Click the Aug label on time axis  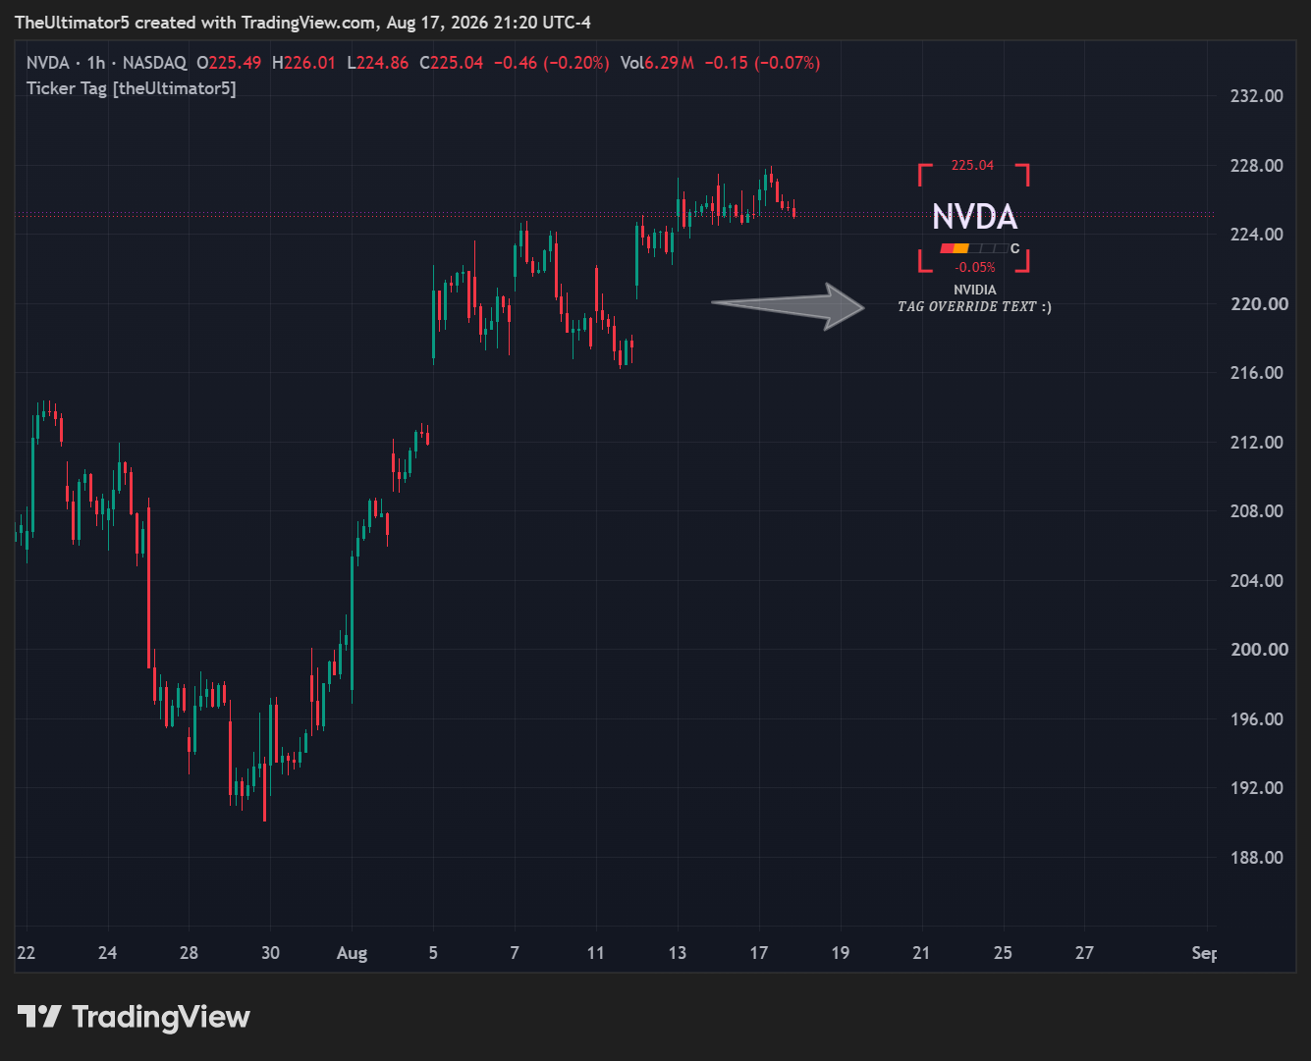click(352, 953)
